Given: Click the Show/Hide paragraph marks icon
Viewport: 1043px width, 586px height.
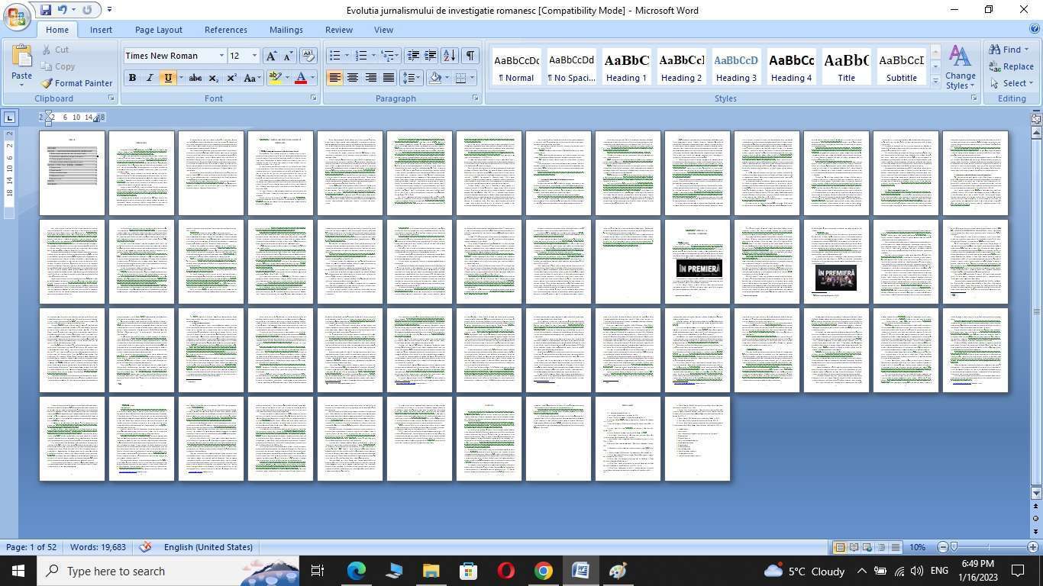Looking at the screenshot, I should coord(470,56).
